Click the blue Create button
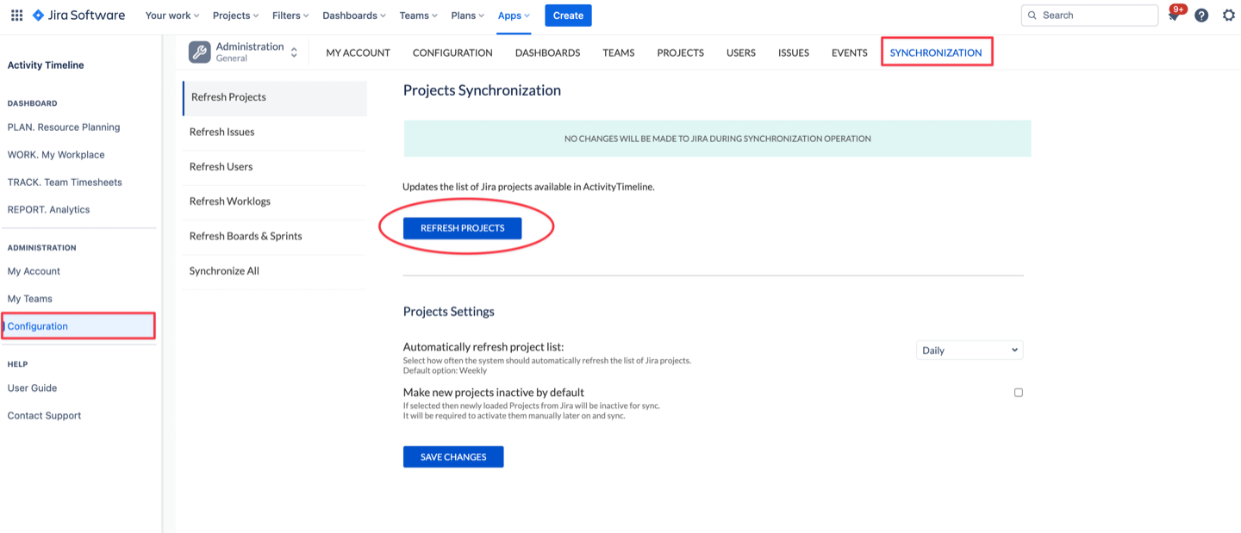This screenshot has height=533, width=1241. [x=568, y=15]
